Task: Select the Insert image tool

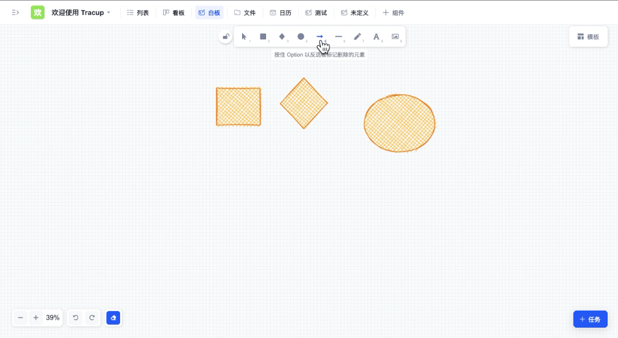Action: pos(395,37)
